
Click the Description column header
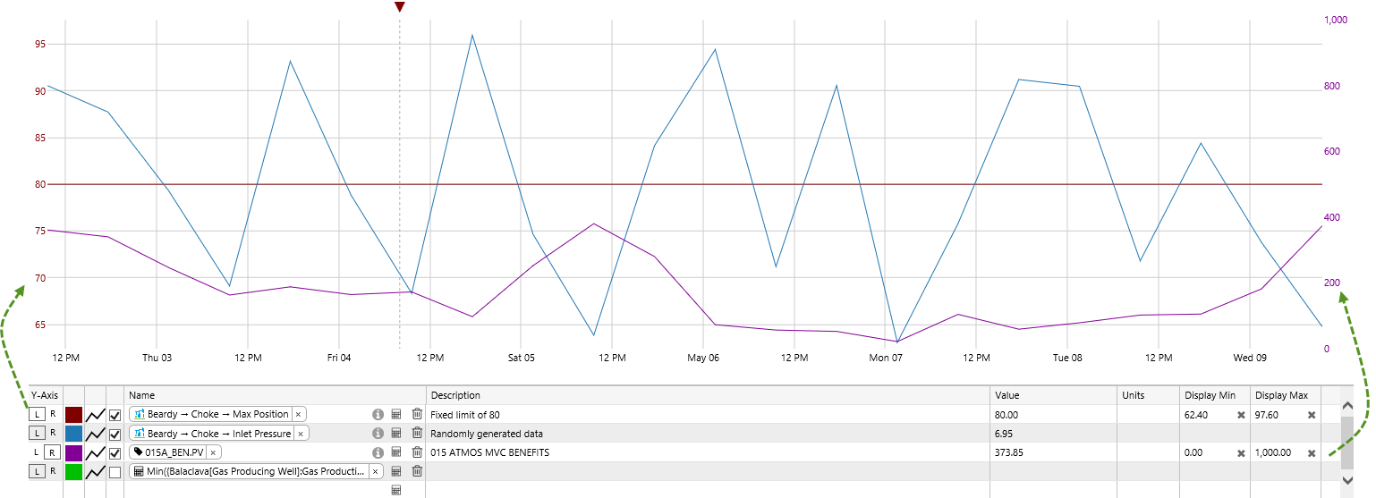pyautogui.click(x=708, y=395)
